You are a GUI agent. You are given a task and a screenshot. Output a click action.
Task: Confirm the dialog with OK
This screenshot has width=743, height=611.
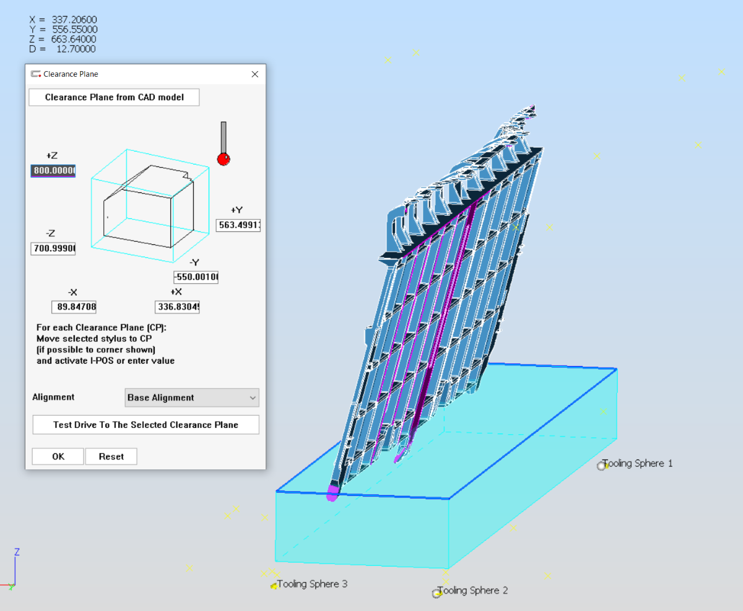[58, 456]
